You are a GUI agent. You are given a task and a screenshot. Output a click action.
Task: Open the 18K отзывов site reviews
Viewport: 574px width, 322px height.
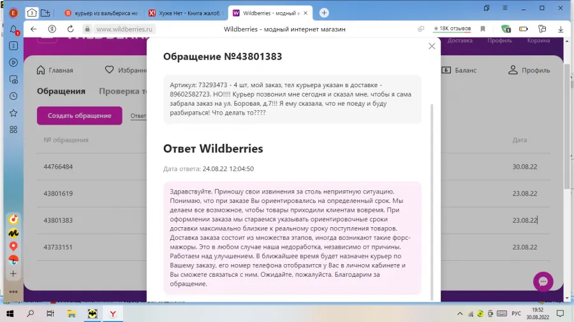(x=452, y=29)
